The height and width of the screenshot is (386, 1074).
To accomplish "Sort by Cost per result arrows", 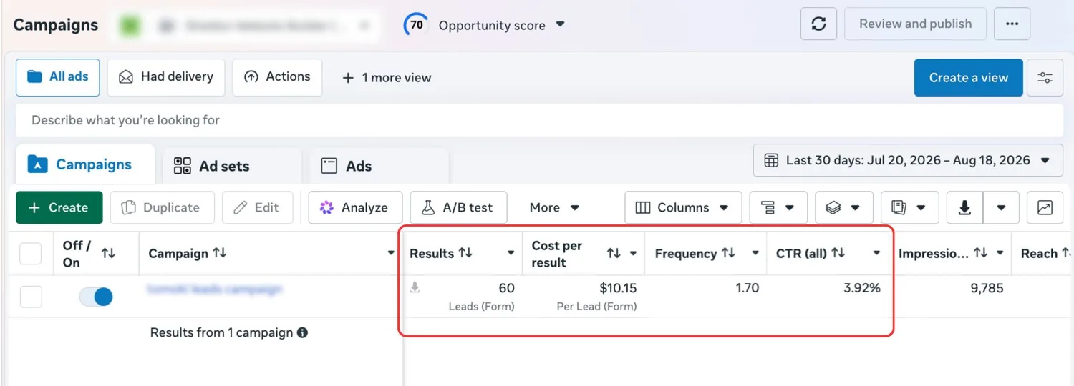I will (614, 253).
